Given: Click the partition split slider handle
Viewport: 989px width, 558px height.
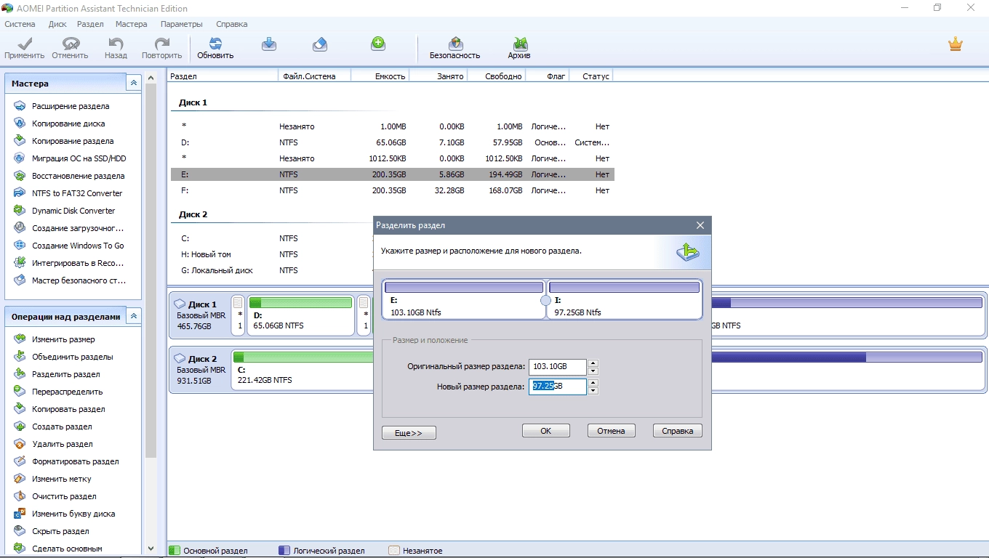Looking at the screenshot, I should coord(545,300).
